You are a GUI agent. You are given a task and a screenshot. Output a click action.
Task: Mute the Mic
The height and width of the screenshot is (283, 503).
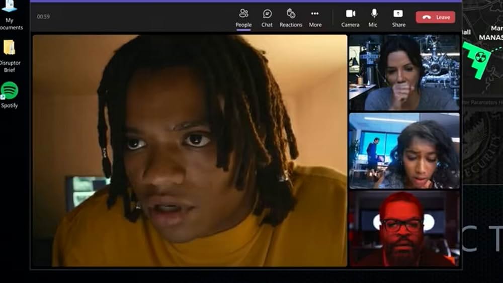point(373,18)
